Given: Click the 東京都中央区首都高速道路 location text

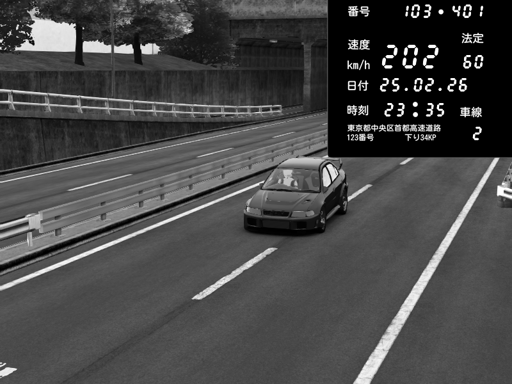Looking at the screenshot, I should (394, 128).
